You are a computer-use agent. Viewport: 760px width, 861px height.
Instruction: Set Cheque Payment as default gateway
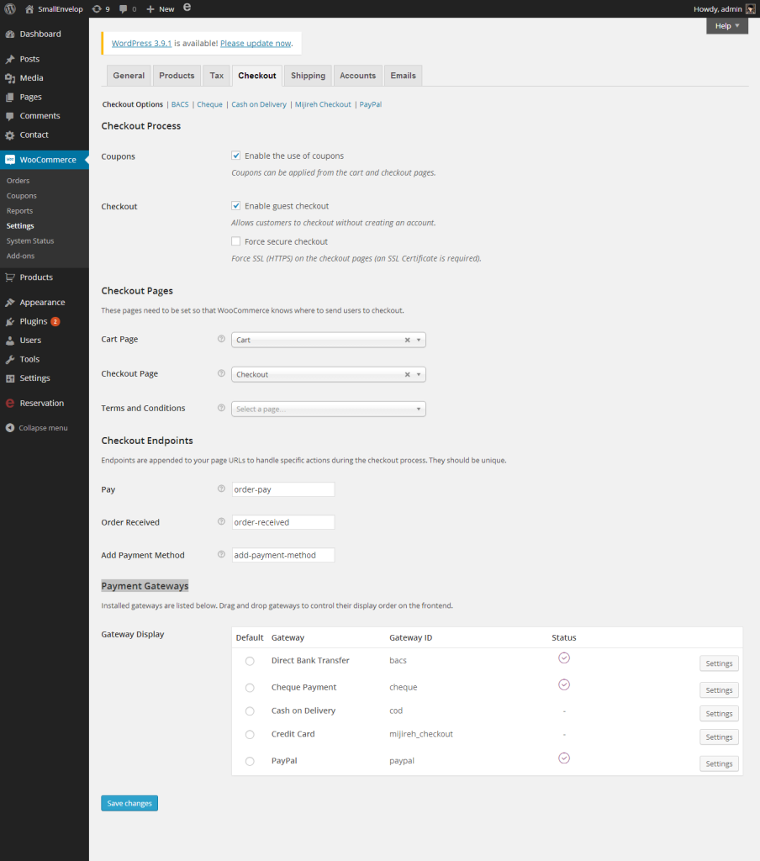click(x=250, y=688)
